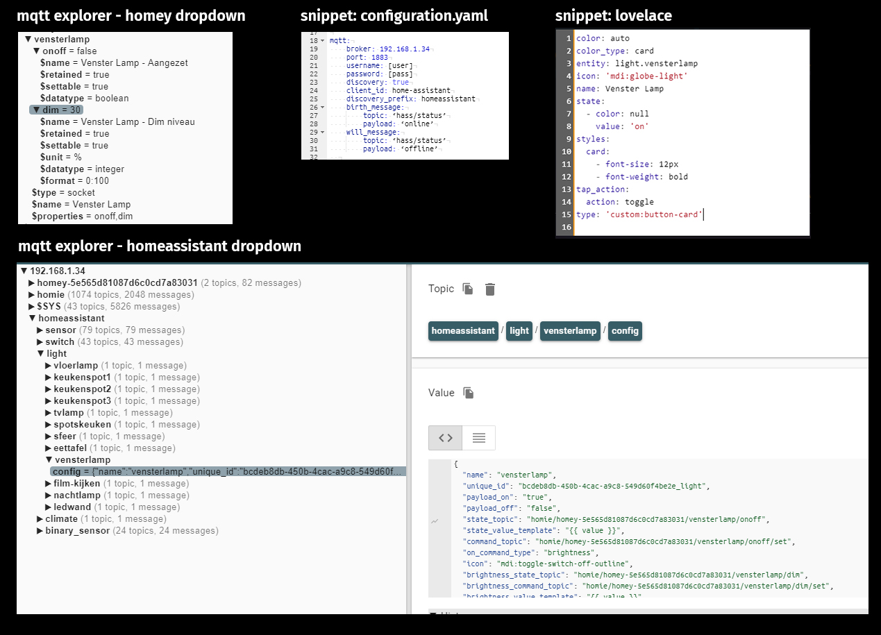Switch value view to formatted code mode

pos(446,438)
